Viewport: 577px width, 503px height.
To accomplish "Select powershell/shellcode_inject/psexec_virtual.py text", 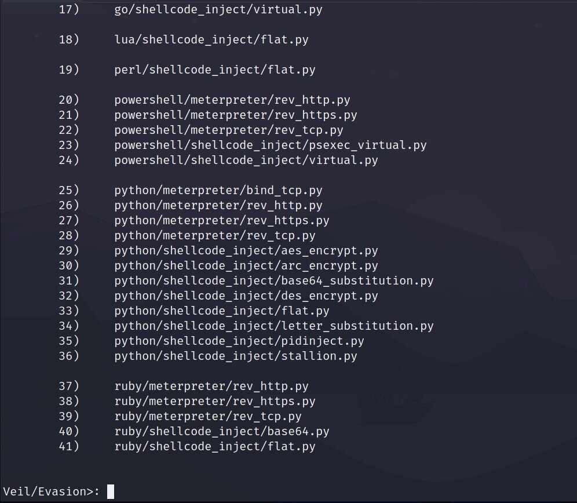I will pos(271,145).
